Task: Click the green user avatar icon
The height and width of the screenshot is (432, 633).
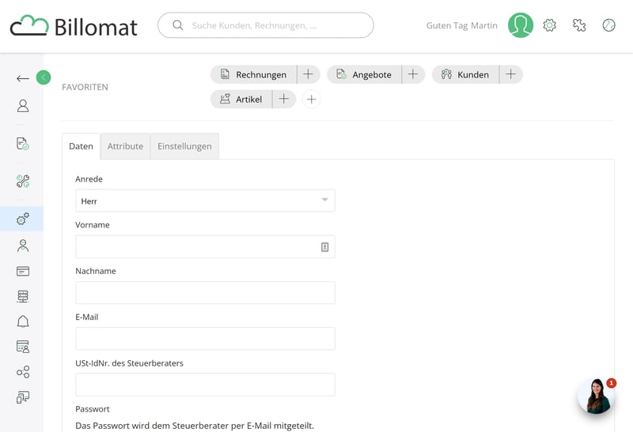Action: (x=521, y=25)
